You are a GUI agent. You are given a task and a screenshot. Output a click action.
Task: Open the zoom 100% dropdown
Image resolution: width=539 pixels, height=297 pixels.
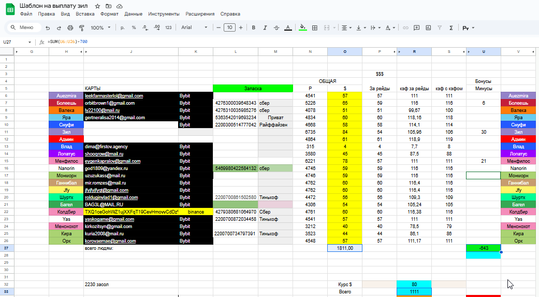coord(100,27)
